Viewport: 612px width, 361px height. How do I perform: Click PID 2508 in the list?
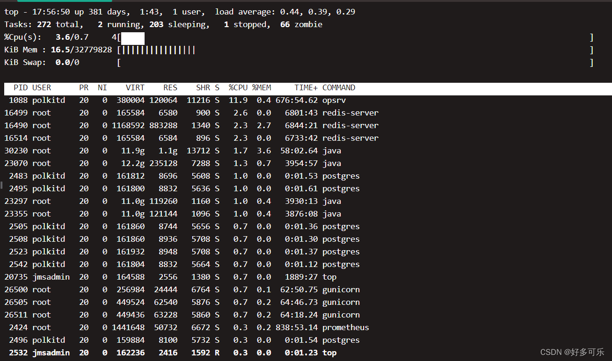18,239
